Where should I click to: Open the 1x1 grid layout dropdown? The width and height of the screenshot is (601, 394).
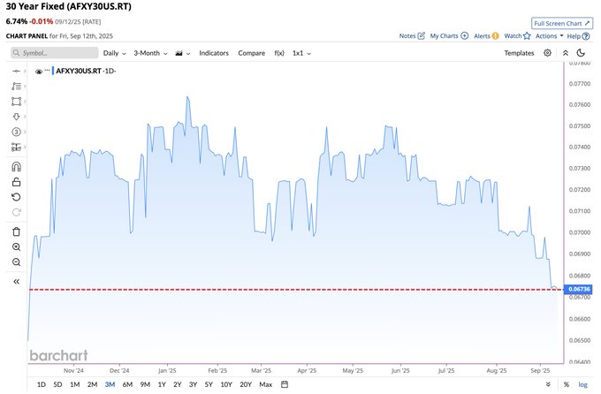[x=301, y=53]
